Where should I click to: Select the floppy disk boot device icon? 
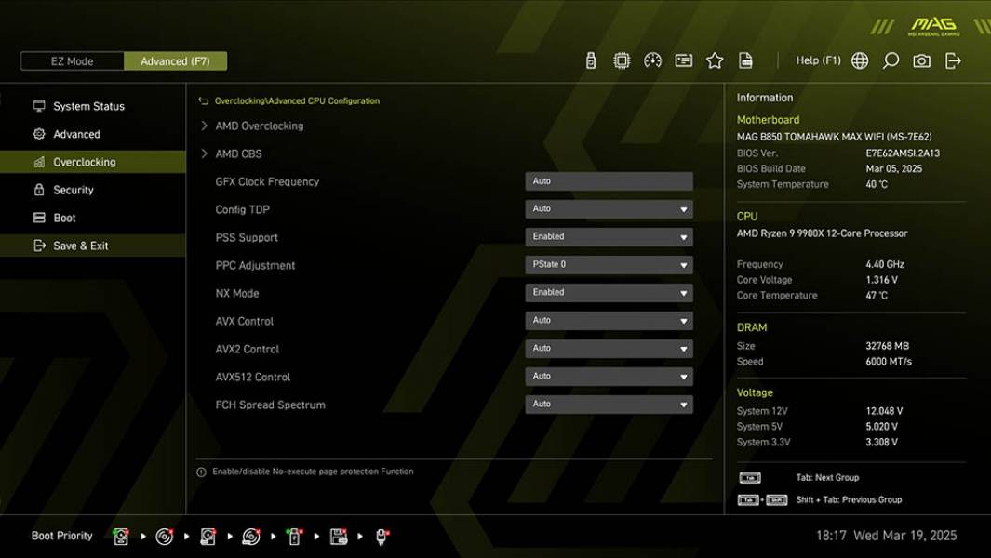pos(339,537)
